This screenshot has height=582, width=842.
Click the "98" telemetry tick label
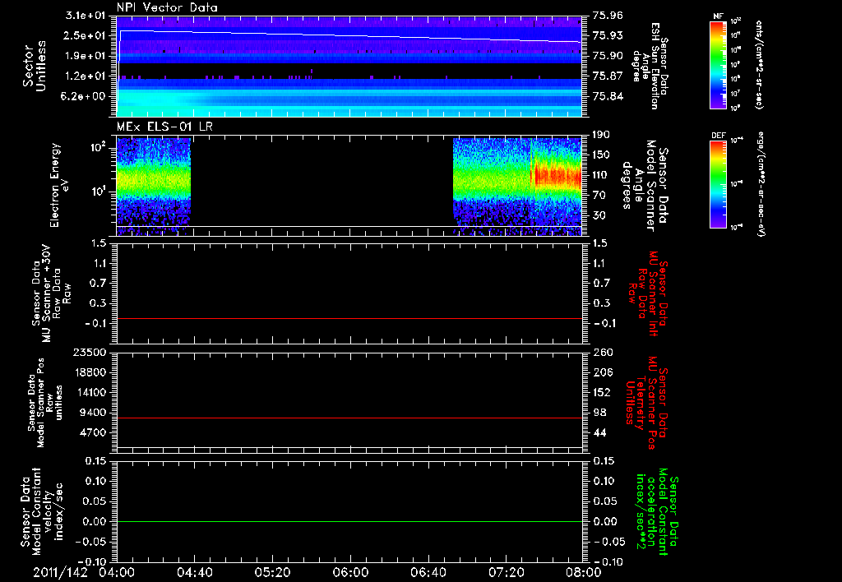click(x=599, y=413)
